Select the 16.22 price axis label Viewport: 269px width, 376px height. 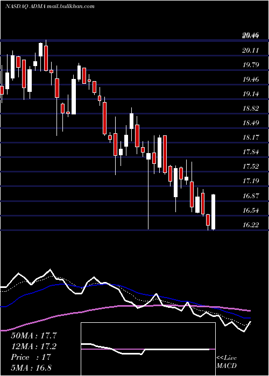tap(251, 225)
